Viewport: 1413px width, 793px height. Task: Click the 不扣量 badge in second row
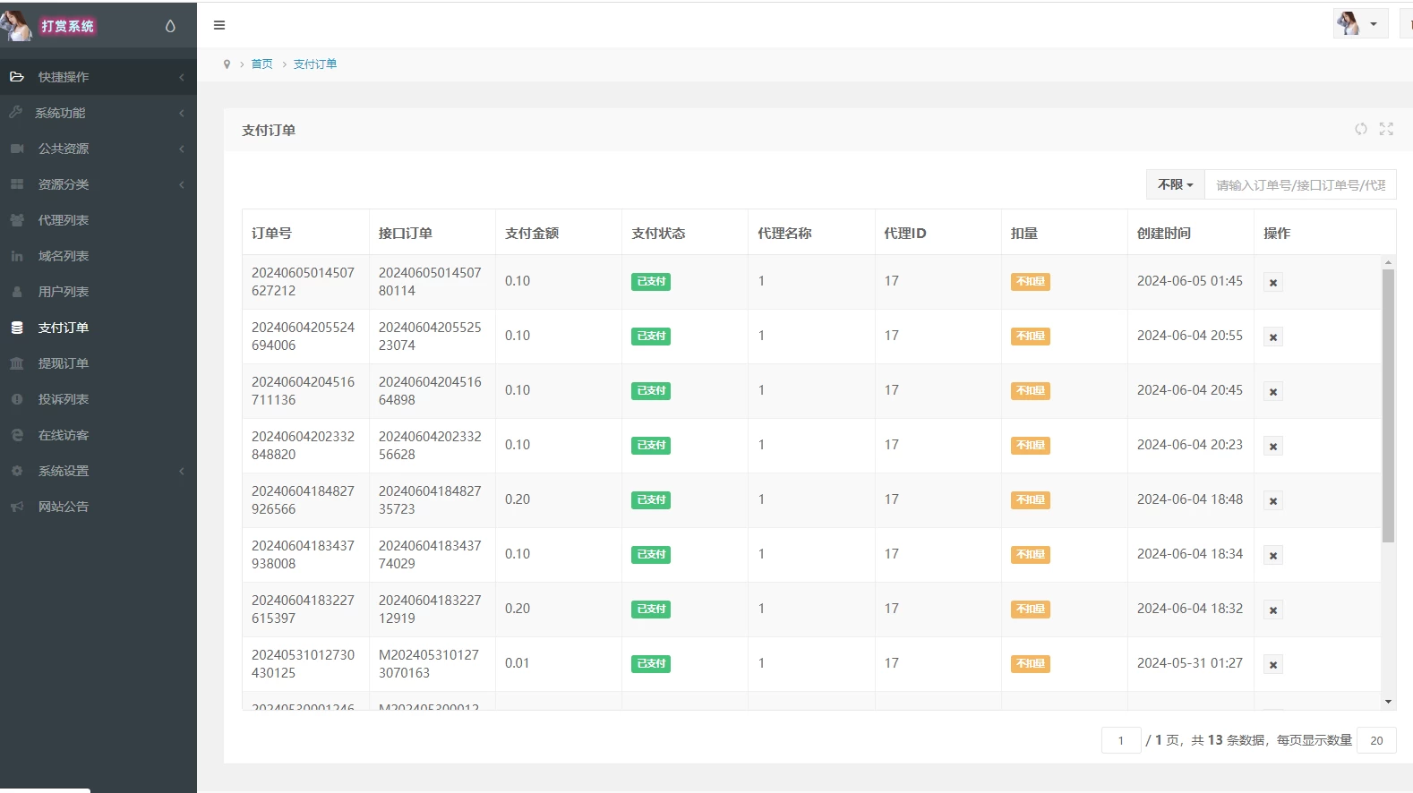point(1030,337)
